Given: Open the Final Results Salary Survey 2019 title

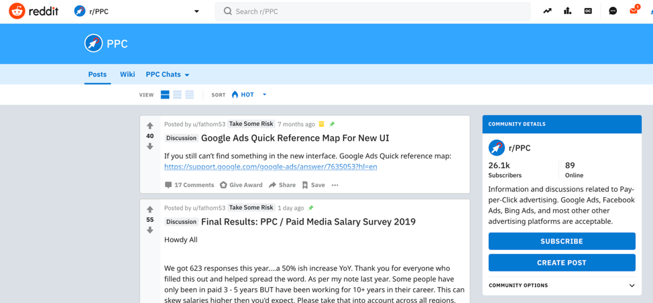Looking at the screenshot, I should coord(308,221).
